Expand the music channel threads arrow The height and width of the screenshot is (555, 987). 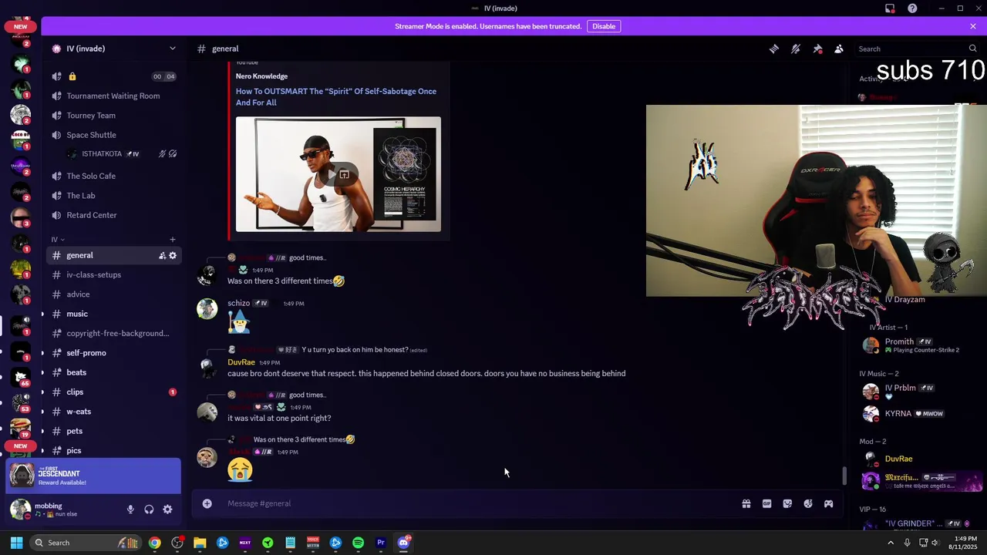point(42,314)
